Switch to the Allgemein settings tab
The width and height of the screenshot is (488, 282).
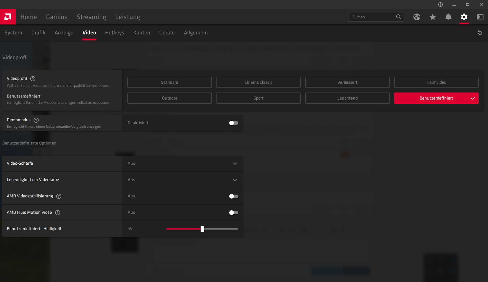[x=196, y=33]
